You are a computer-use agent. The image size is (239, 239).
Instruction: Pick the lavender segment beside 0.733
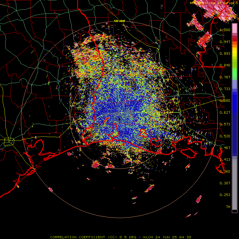[x=234, y=85]
